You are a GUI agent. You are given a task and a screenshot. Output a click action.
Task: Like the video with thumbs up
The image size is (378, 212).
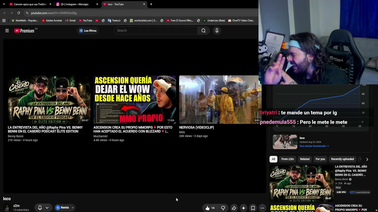point(210,208)
